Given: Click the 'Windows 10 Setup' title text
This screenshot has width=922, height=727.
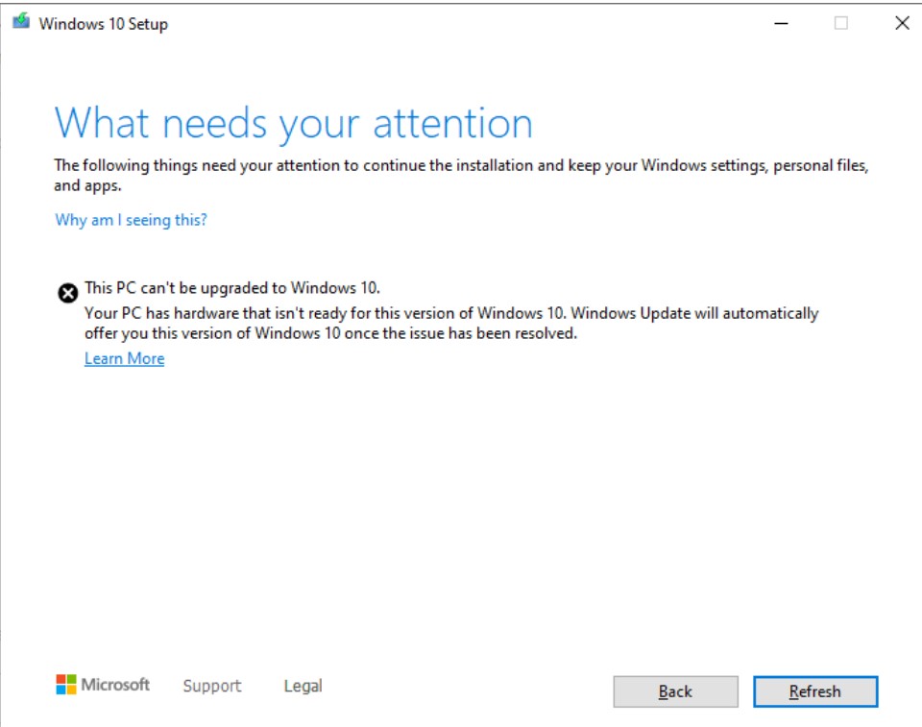Looking at the screenshot, I should pos(104,24).
